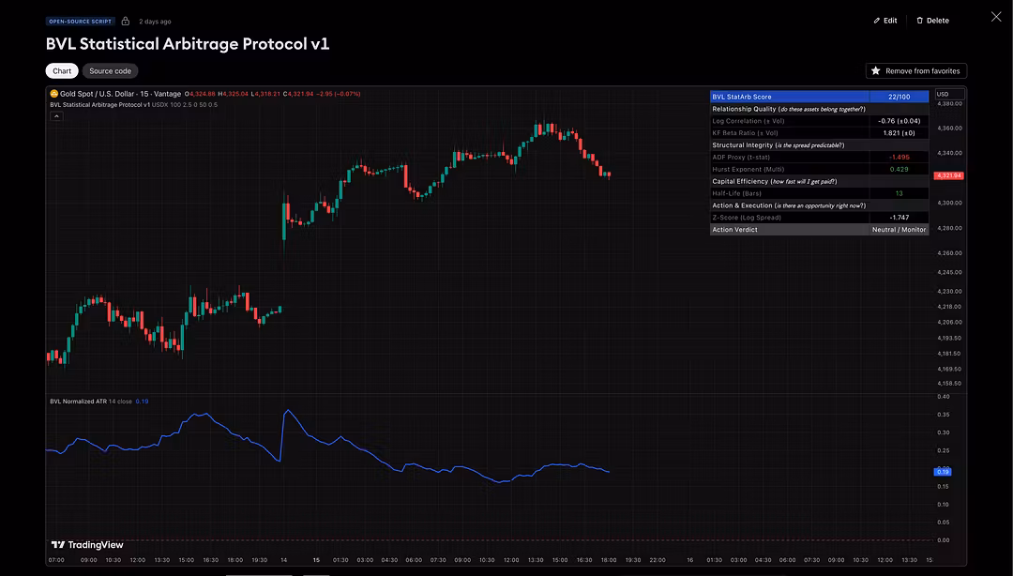Click the Action Verdict label

pos(734,230)
